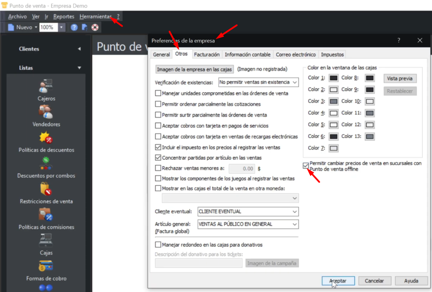Open the Cajas register icon

[x=46, y=240]
